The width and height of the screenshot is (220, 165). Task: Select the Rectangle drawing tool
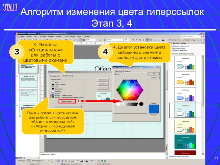point(52,161)
